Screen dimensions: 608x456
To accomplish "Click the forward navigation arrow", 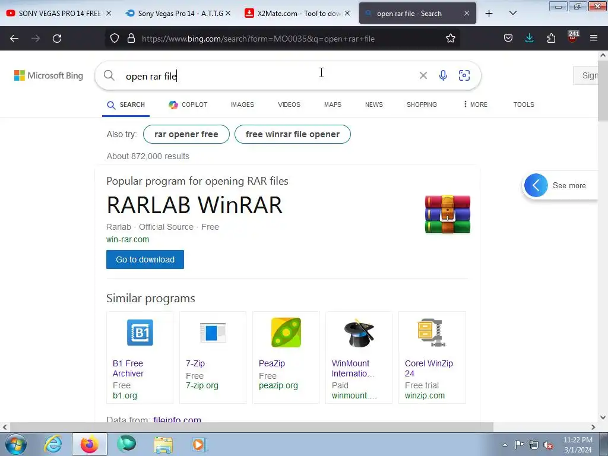I will (36, 39).
